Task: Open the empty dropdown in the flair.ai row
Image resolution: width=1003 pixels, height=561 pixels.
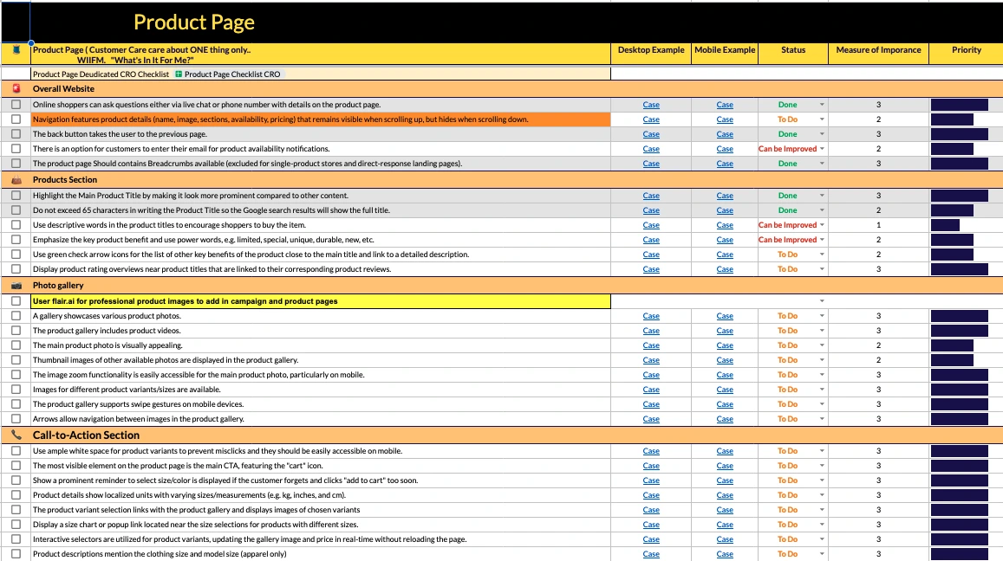Action: (822, 301)
